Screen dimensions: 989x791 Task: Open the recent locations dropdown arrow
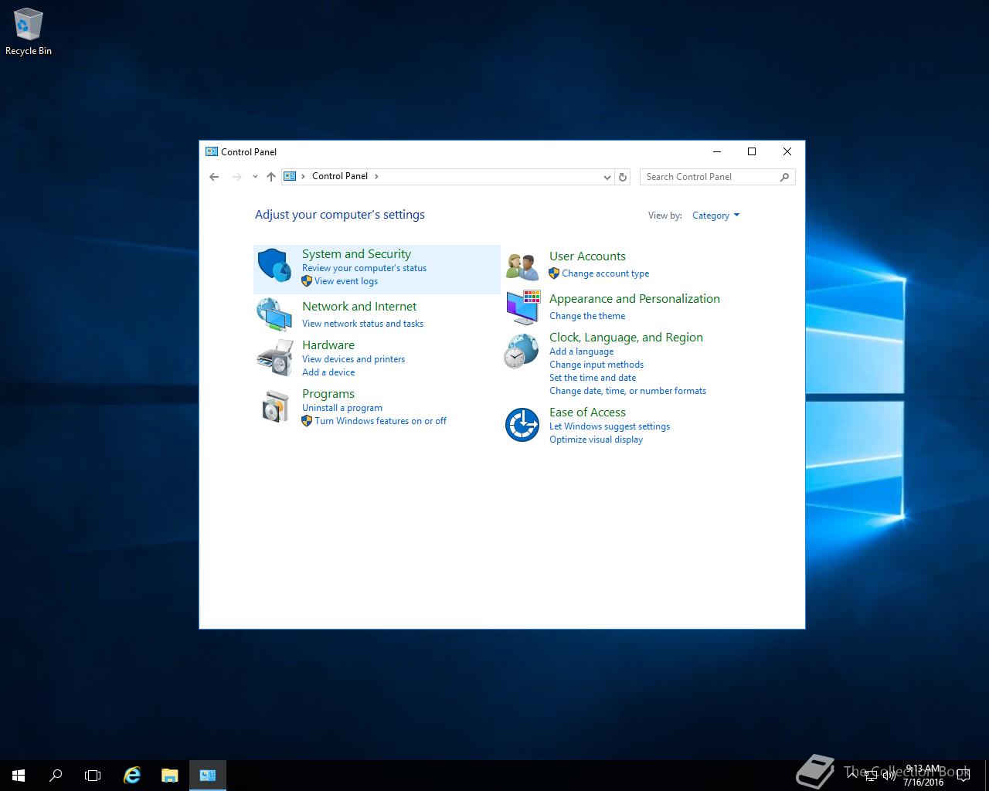[x=255, y=177]
